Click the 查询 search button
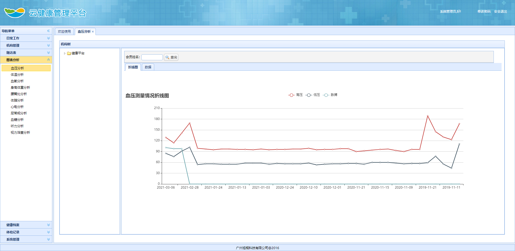Image resolution: width=515 pixels, height=251 pixels. [171, 57]
